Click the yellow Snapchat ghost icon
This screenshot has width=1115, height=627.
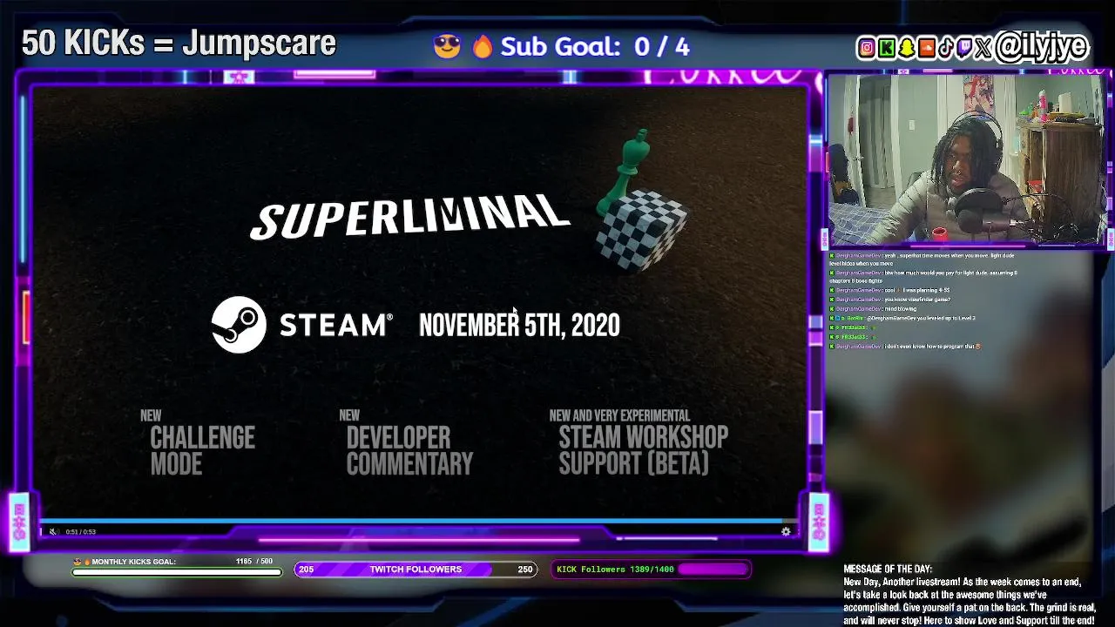[906, 49]
